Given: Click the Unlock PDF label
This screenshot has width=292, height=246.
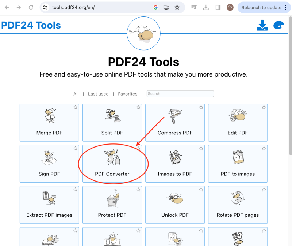Looking at the screenshot, I should [175, 215].
